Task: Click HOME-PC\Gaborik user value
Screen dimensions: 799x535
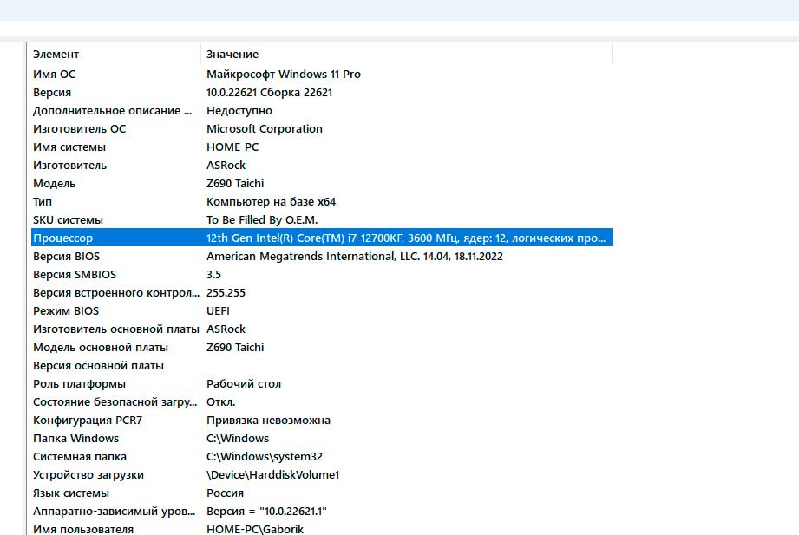Action: 255,530
